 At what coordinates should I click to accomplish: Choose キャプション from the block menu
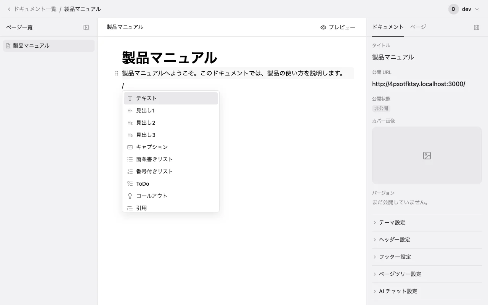click(171, 147)
